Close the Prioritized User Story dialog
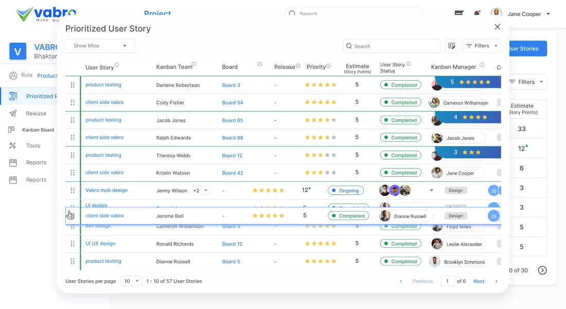The width and height of the screenshot is (566, 309). point(497,27)
